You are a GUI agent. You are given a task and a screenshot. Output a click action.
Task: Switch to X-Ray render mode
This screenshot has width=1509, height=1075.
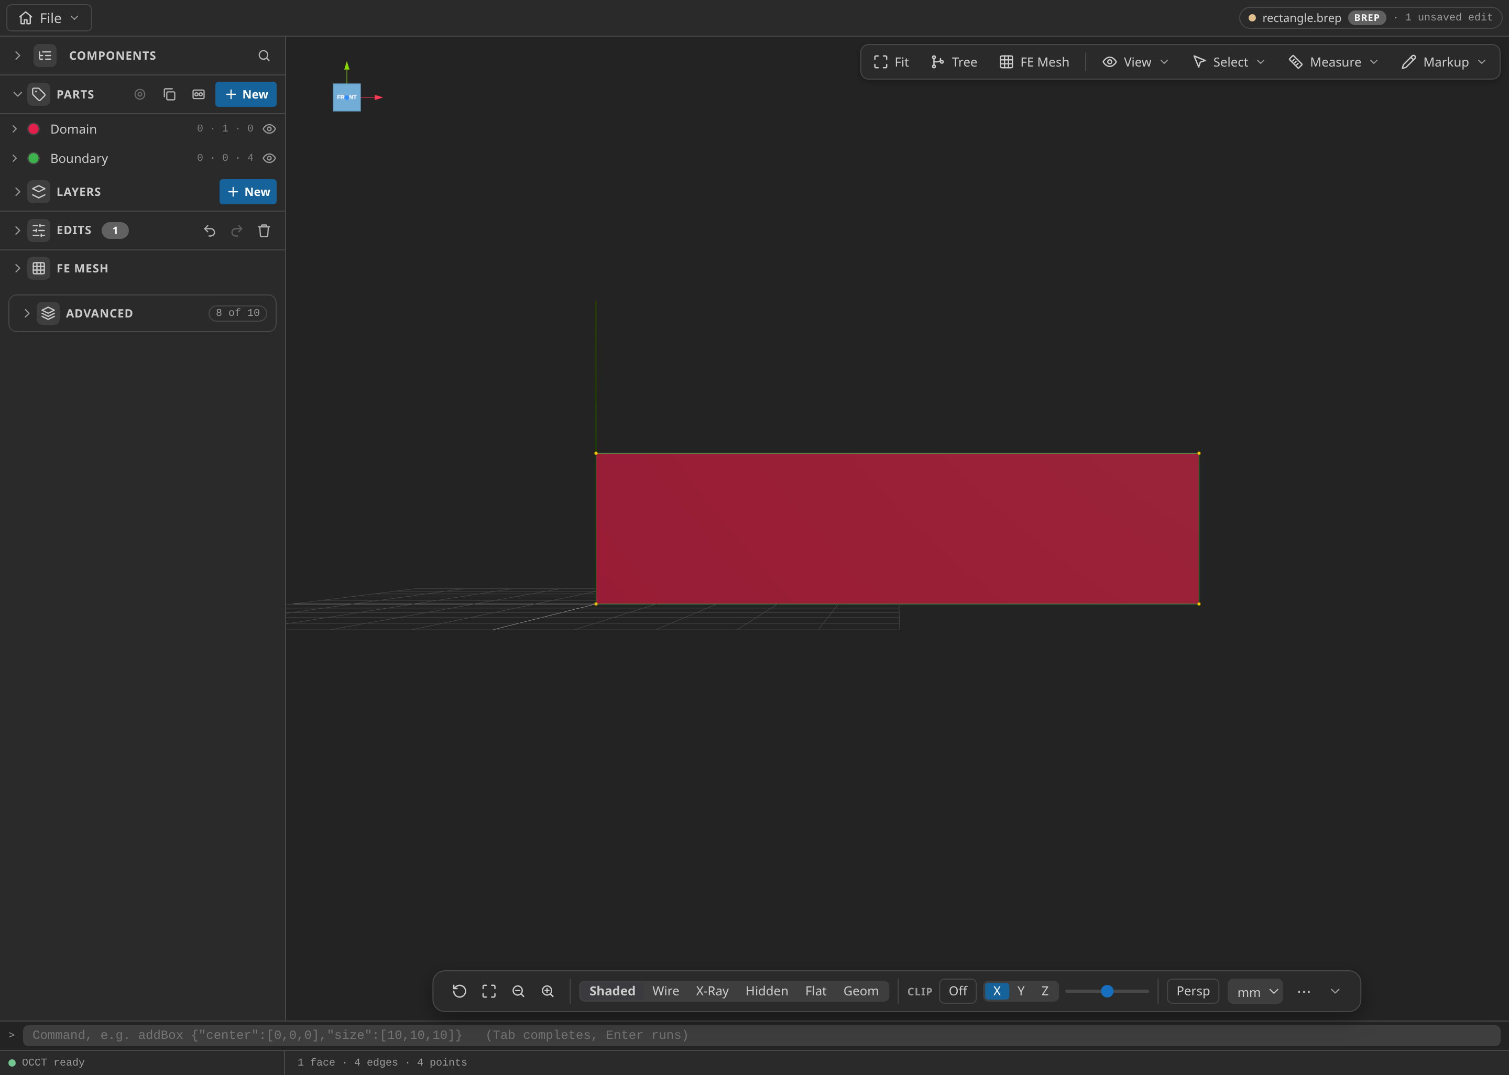coord(712,991)
